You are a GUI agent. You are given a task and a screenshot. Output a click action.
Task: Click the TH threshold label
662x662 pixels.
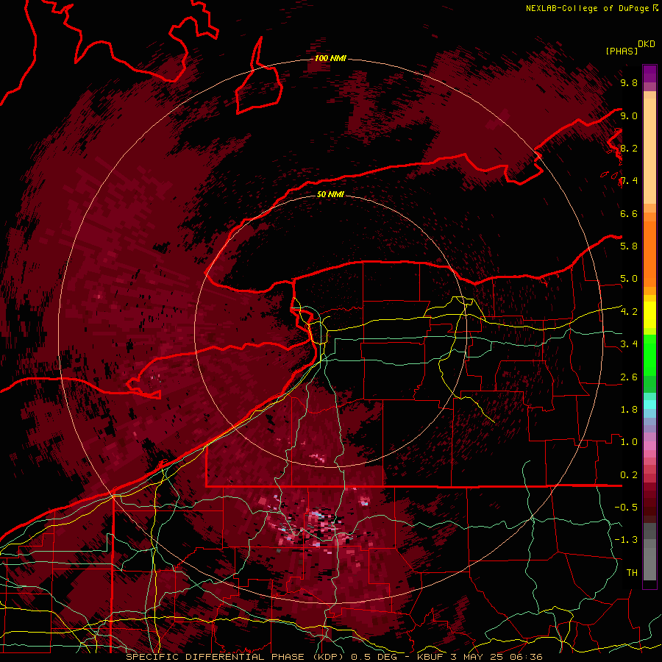[632, 572]
